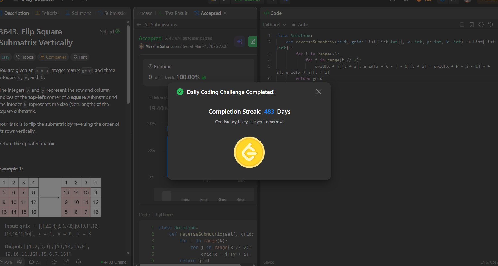Star this problem as favorite

54,262
